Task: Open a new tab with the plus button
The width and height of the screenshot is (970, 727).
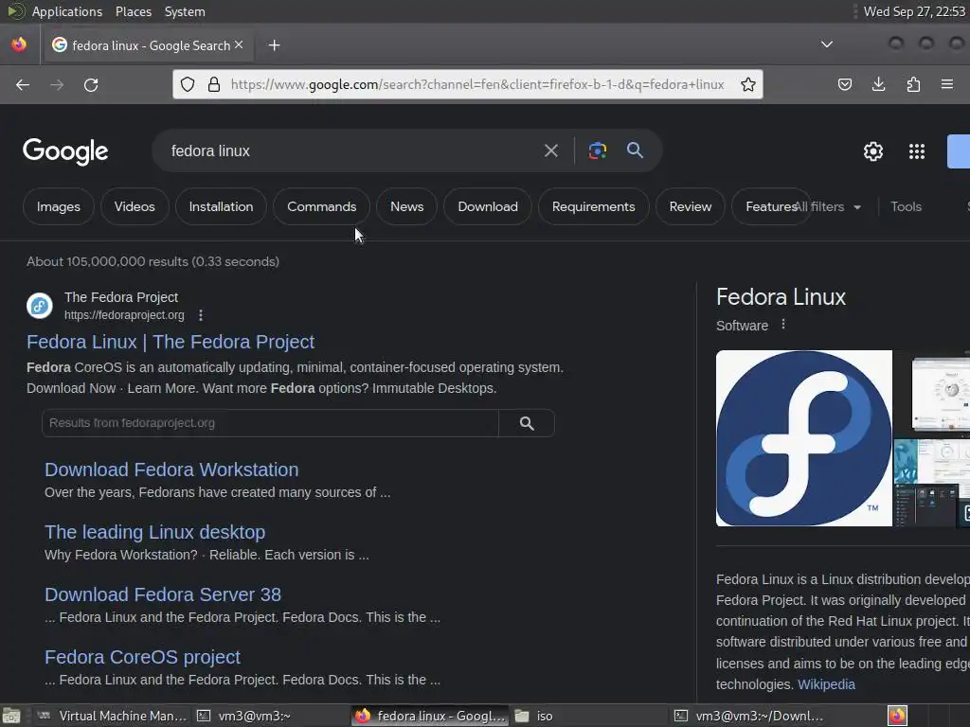Action: [274, 45]
